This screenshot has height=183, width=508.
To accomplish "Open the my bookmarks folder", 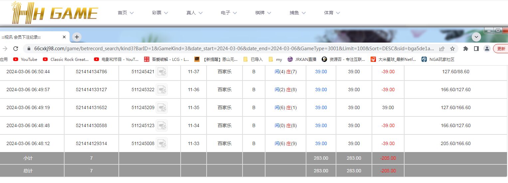I will pos(275,59).
